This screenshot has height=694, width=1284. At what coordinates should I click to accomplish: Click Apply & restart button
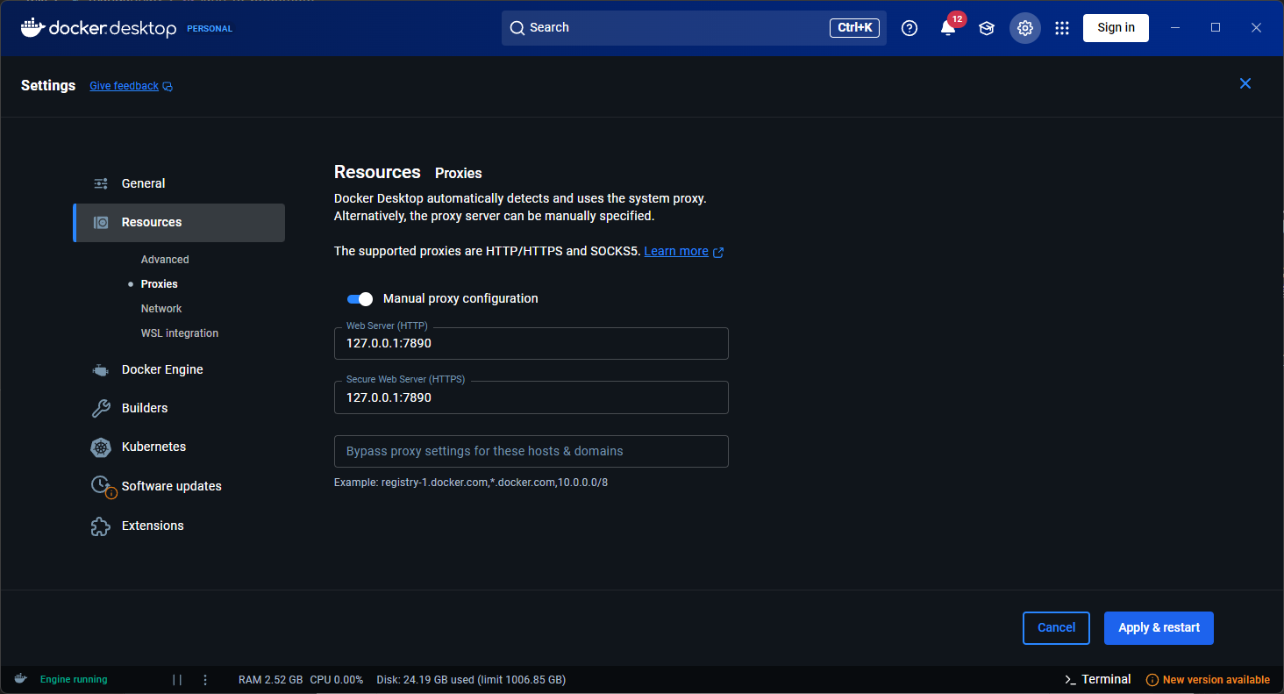point(1159,628)
